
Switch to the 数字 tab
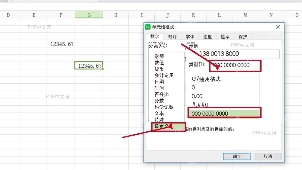(x=155, y=37)
